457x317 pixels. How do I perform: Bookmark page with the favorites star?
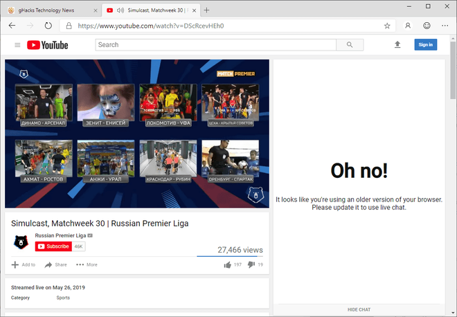tap(387, 26)
